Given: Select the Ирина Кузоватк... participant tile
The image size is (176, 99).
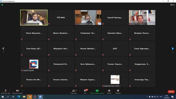Looking at the screenshot, I should (x=61, y=33).
